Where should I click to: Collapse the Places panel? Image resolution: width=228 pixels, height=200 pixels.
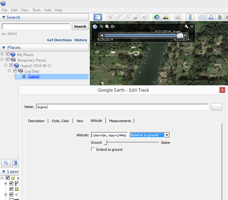click(x=4, y=48)
